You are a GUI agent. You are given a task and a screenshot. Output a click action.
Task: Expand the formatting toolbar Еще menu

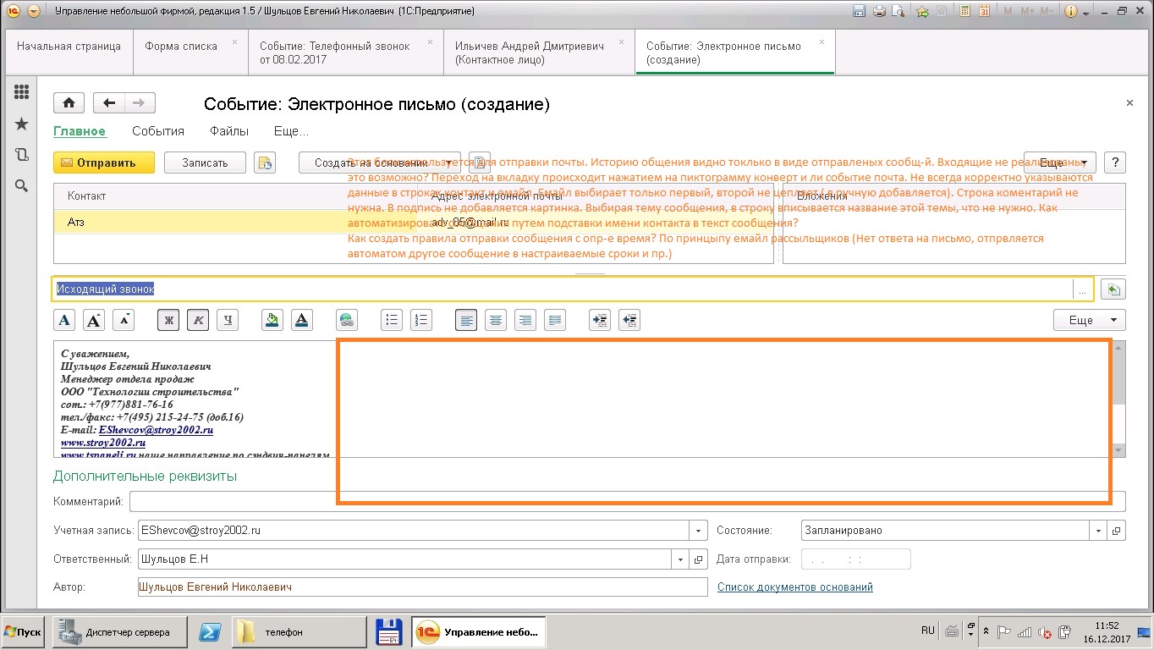1089,320
